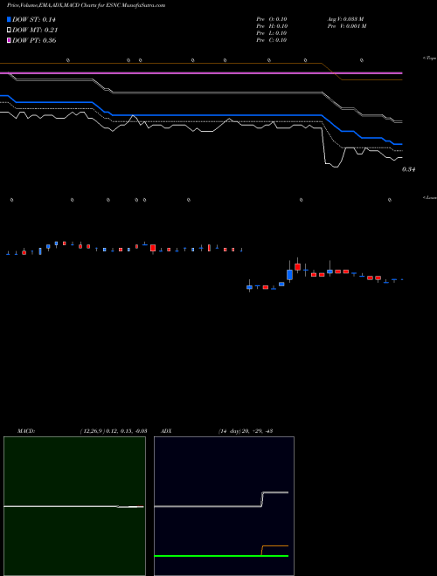Screen dimensions: 437x576
Task: Click the 'Avg V: 0.033 M' volume text
Action: tap(346, 19)
